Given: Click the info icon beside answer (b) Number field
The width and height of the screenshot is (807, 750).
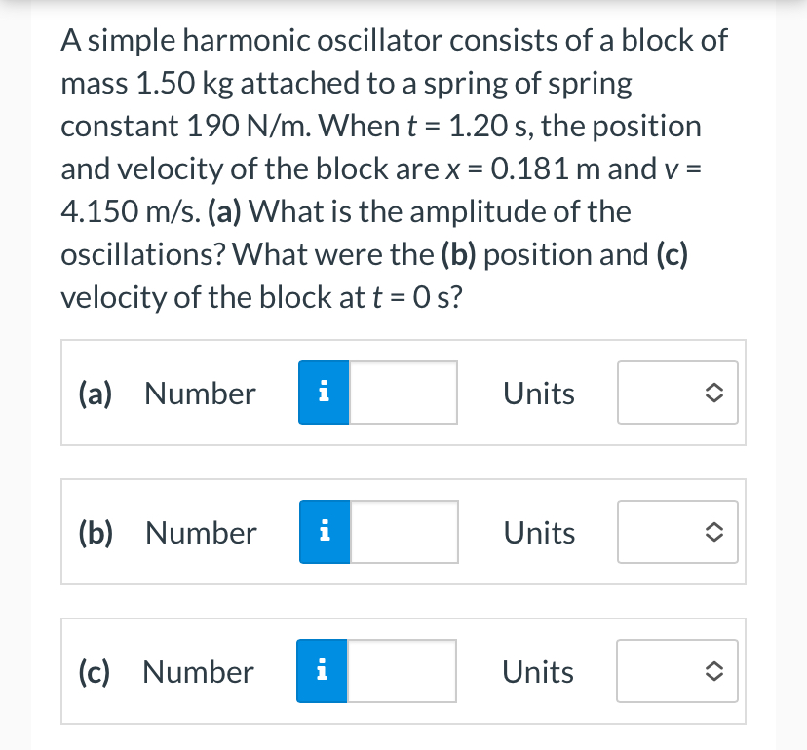Looking at the screenshot, I should [323, 532].
